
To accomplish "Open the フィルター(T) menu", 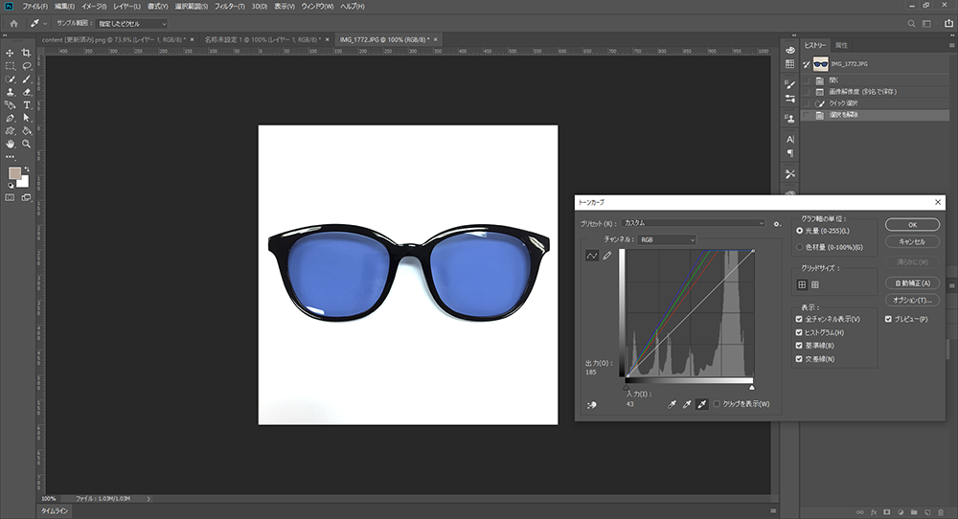I will (229, 6).
